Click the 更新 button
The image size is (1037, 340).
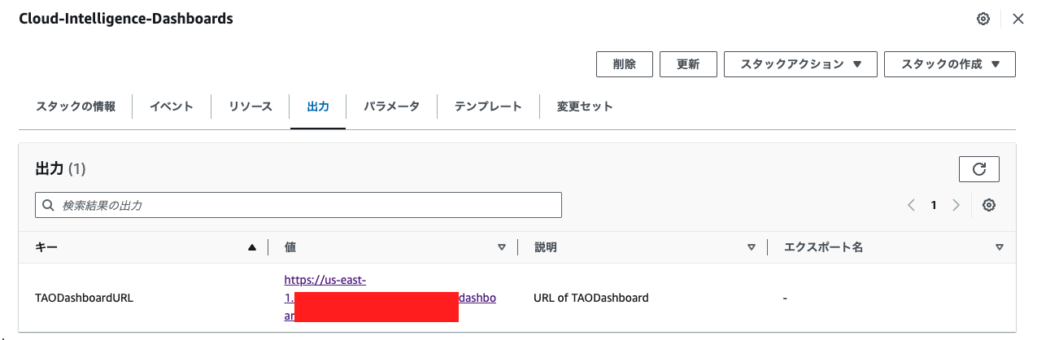pos(688,64)
